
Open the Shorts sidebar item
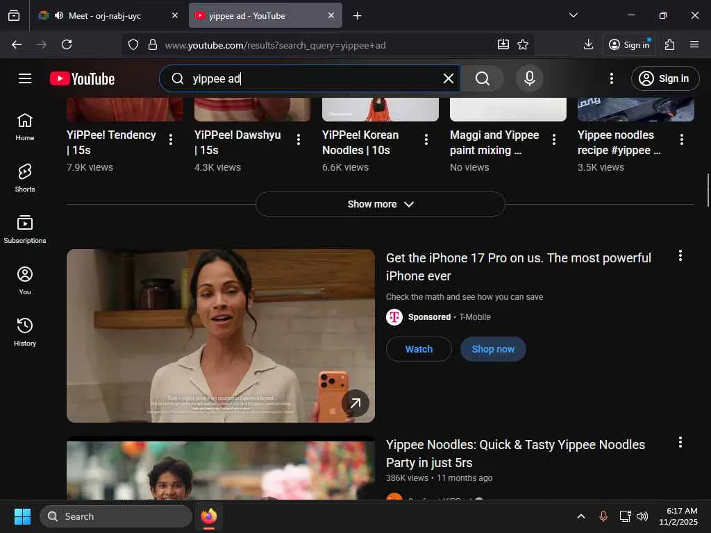(25, 178)
